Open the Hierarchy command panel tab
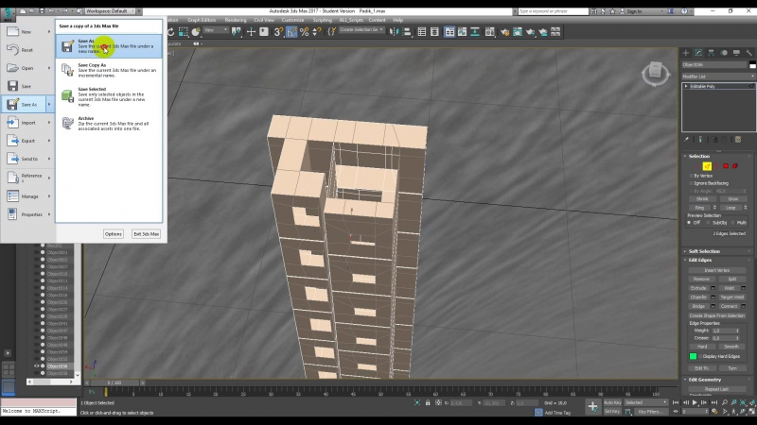The image size is (757, 425). pyautogui.click(x=712, y=53)
